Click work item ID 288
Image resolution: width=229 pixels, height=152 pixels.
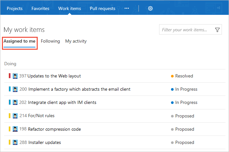coord(23,142)
